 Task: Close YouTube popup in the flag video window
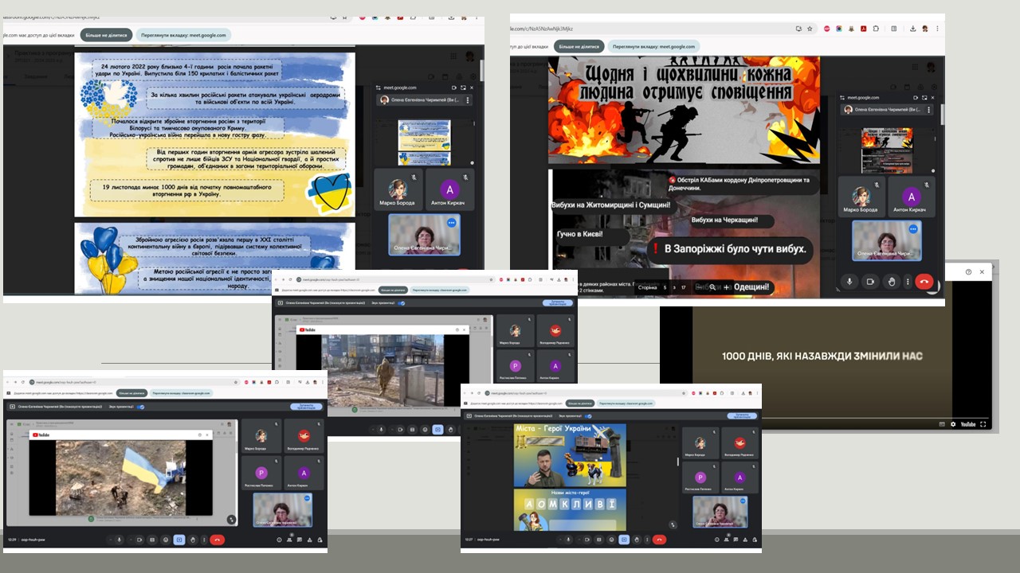(x=207, y=435)
